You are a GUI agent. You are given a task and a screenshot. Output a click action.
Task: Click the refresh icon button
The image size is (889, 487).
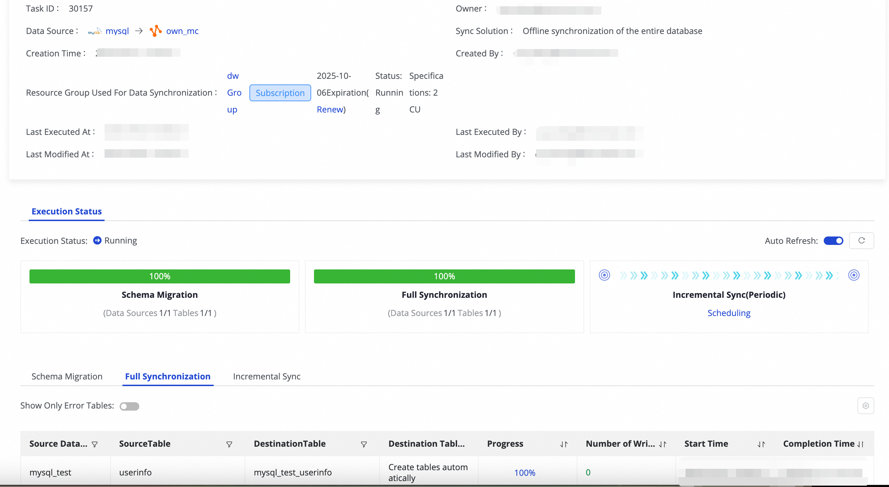point(861,241)
